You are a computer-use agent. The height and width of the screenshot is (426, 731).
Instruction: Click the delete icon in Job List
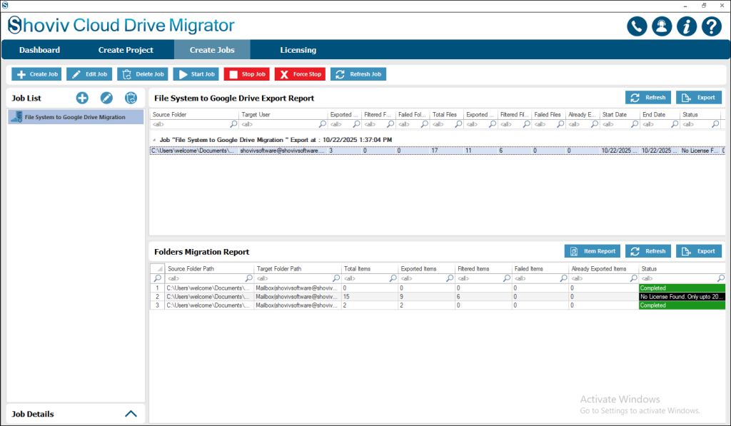[x=131, y=98]
